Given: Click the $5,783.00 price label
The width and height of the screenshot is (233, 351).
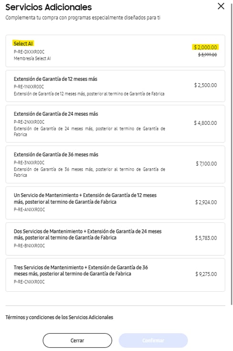Looking at the screenshot, I should coord(206,238).
